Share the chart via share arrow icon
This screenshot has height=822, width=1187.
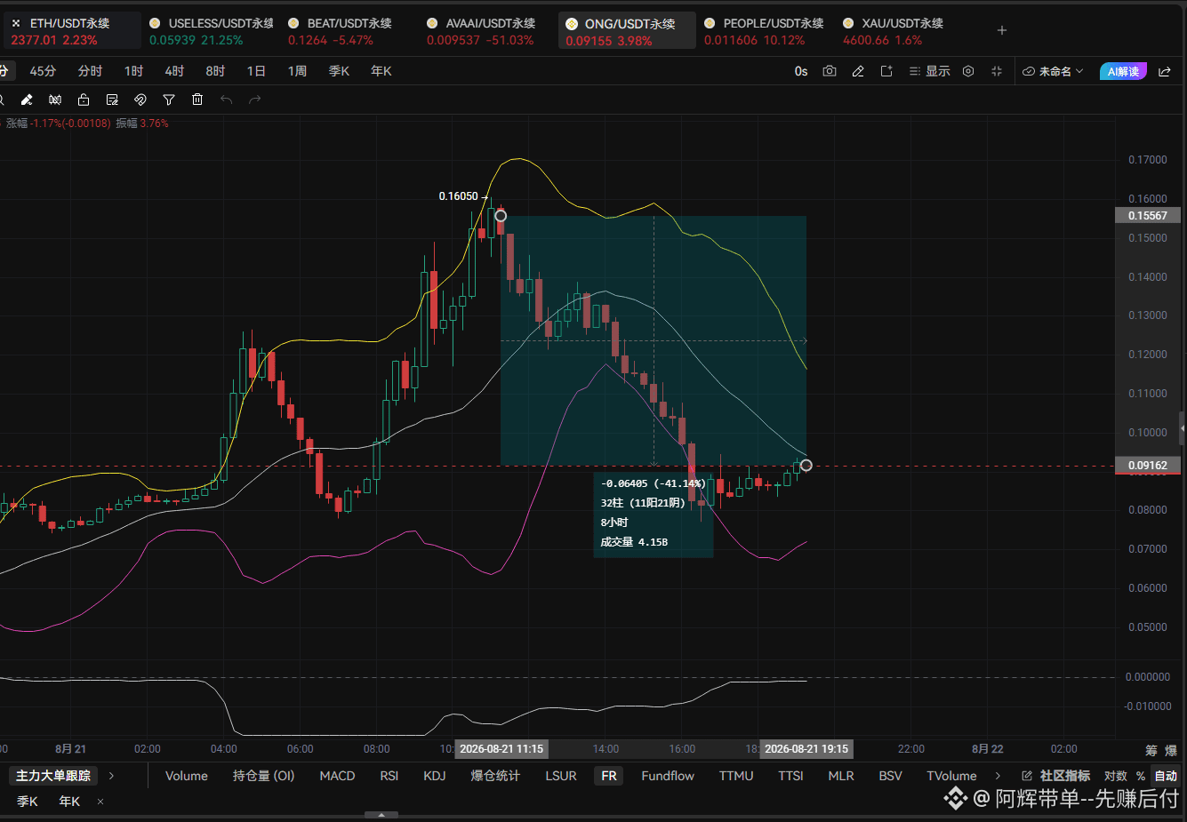(x=1165, y=71)
